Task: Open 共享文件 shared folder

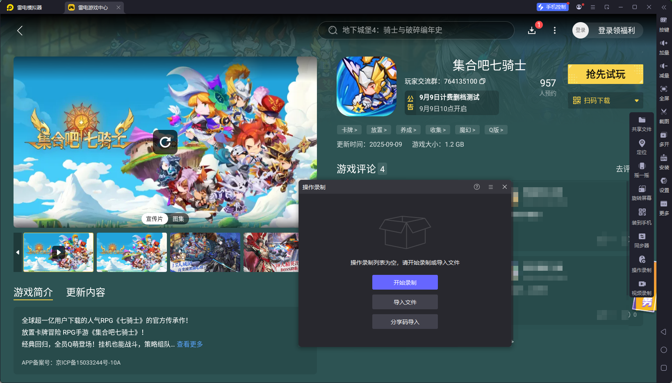Action: [x=642, y=124]
